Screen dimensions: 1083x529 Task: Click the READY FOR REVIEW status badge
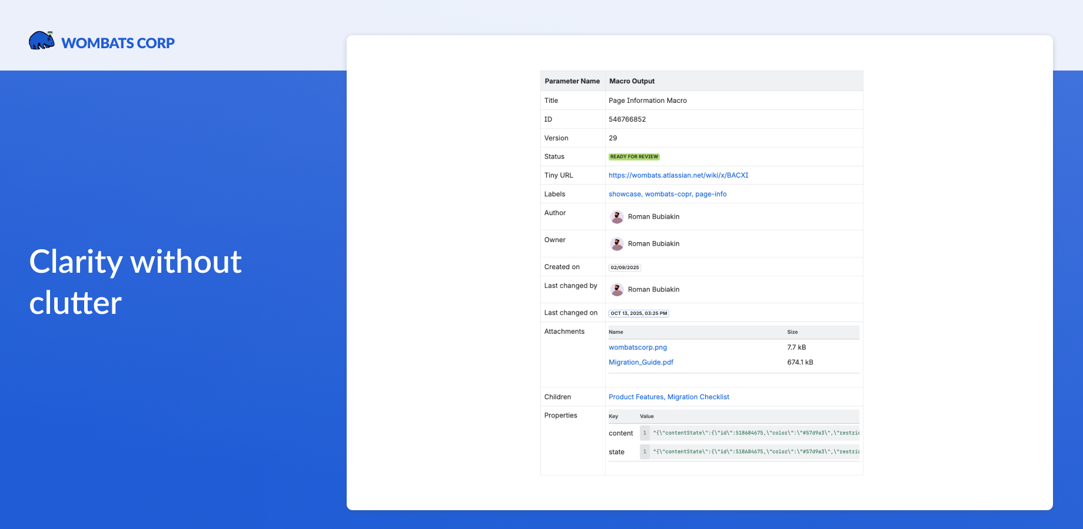coord(634,156)
